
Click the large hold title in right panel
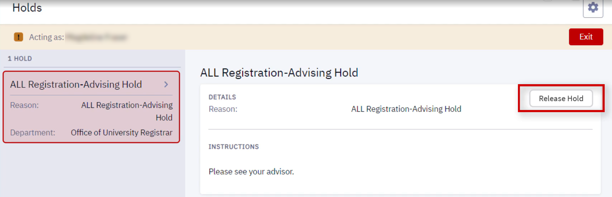pos(279,73)
